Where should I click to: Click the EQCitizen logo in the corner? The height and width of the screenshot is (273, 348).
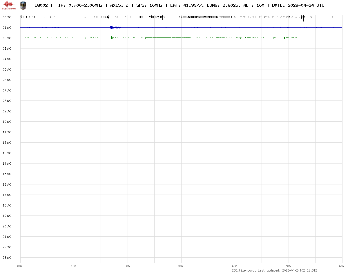point(9,5)
